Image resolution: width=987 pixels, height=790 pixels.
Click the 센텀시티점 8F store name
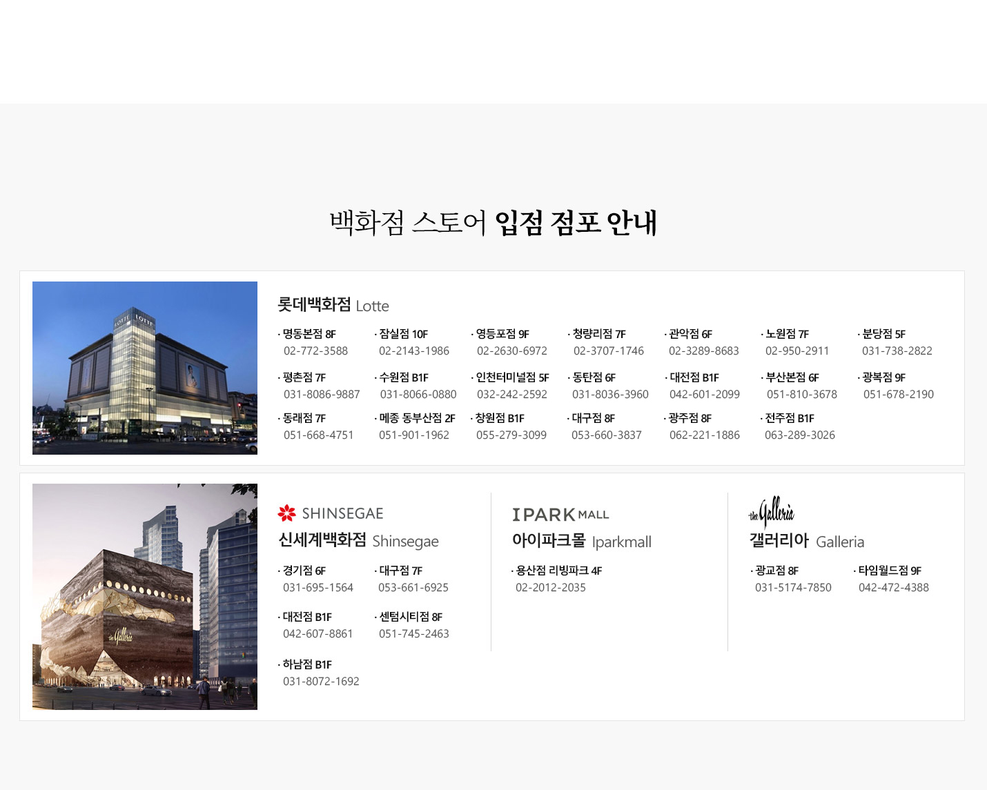pyautogui.click(x=411, y=618)
